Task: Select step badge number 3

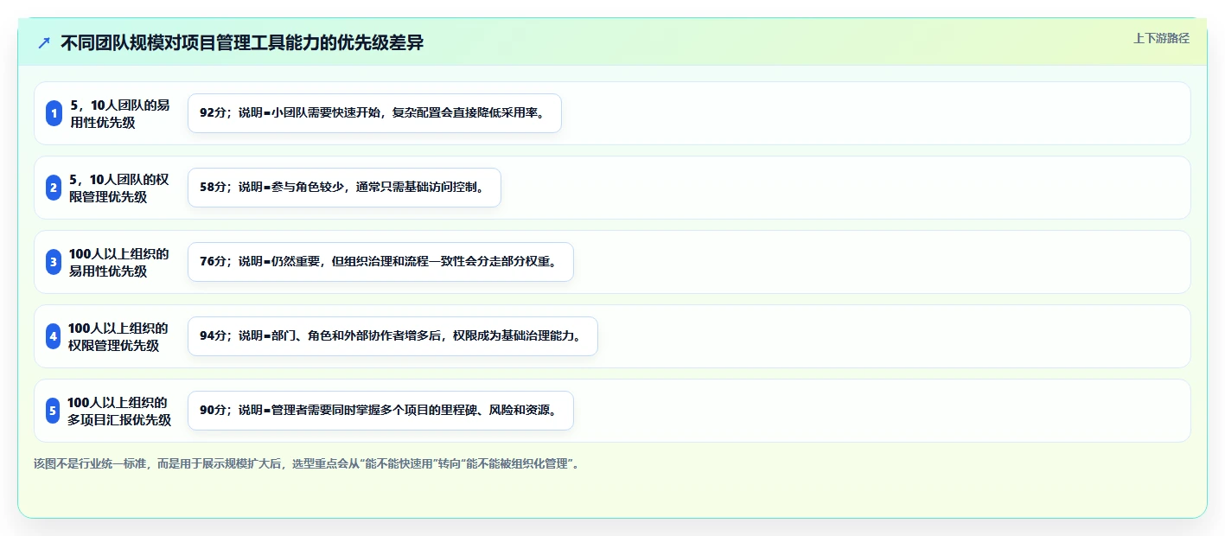Action: (54, 262)
